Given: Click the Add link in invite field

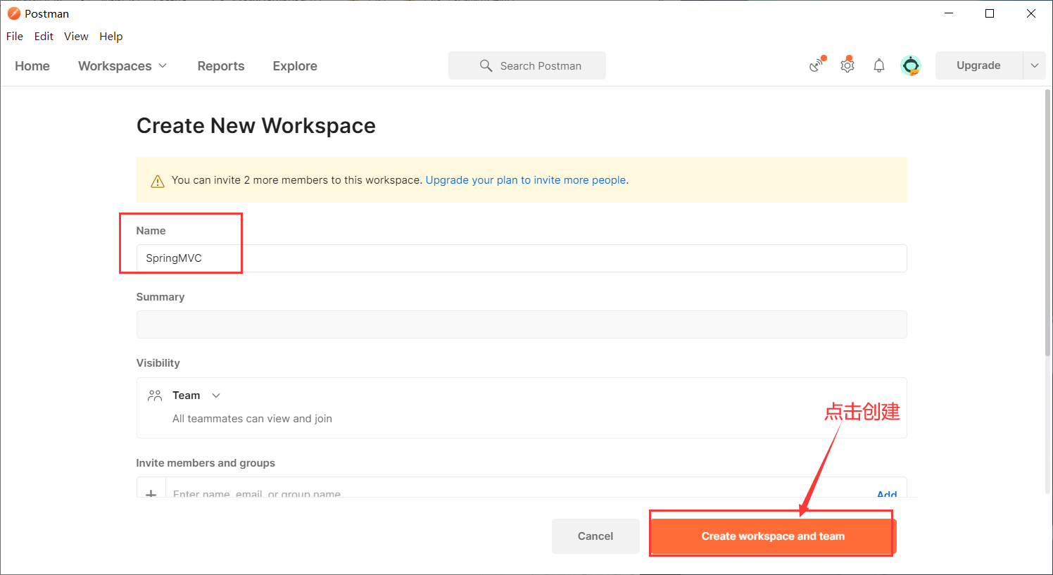Looking at the screenshot, I should [887, 493].
